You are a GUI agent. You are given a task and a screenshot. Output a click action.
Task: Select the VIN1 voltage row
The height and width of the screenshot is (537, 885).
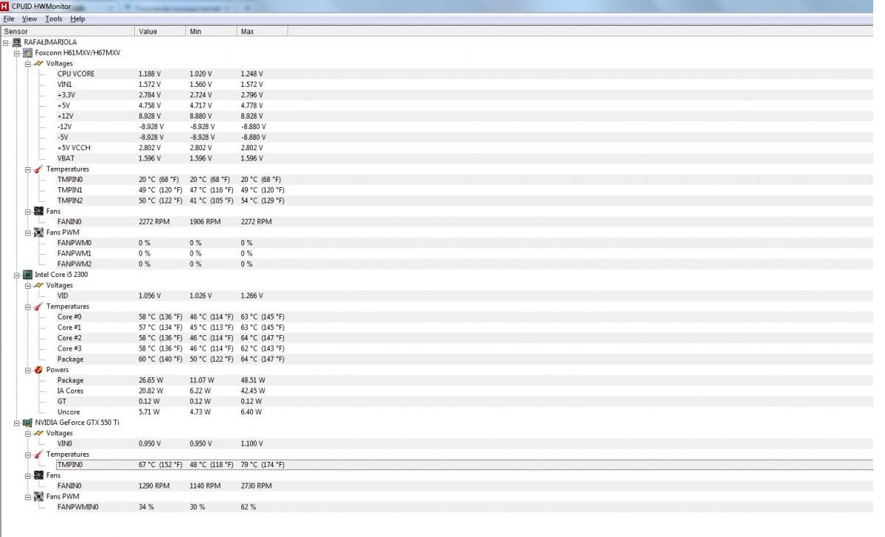point(465,84)
